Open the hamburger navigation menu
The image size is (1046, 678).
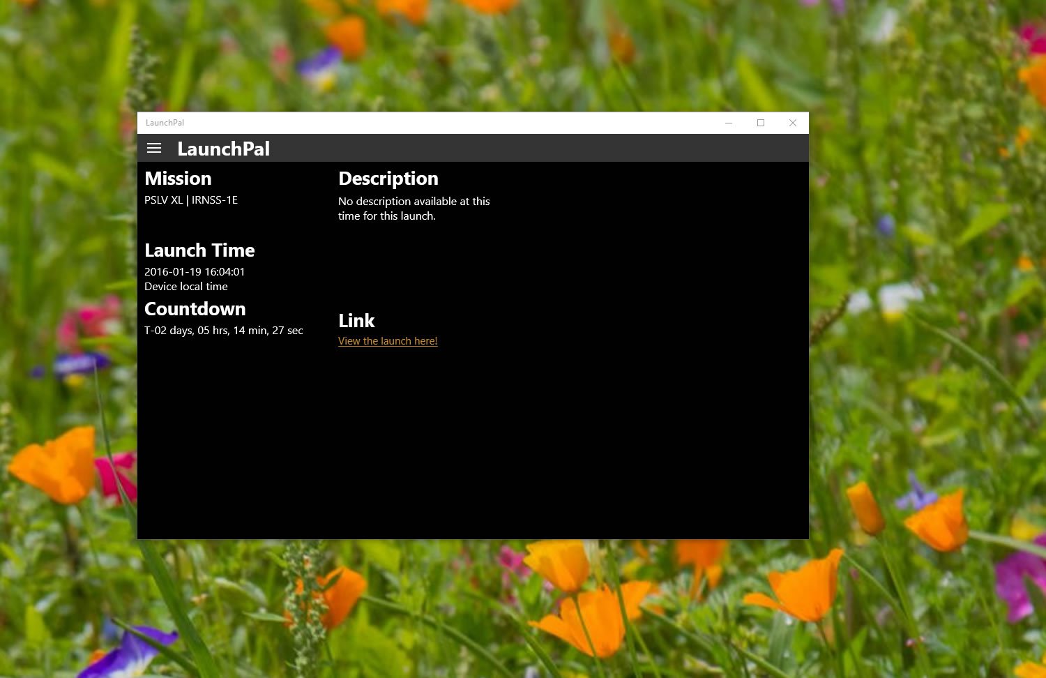coord(154,148)
